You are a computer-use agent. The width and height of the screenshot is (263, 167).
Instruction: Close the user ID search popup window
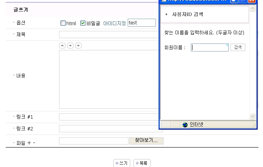point(252,1)
